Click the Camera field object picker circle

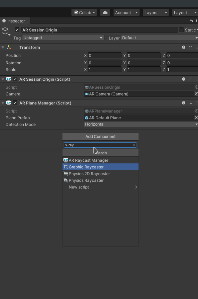[x=196, y=94]
